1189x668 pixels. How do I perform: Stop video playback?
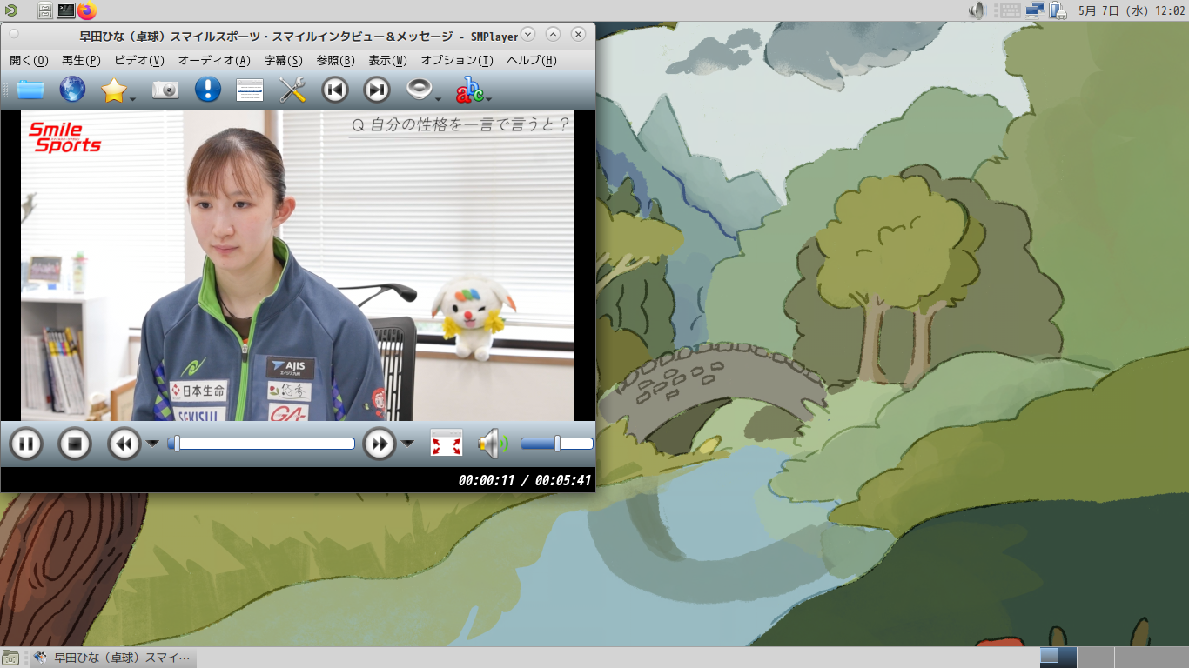pyautogui.click(x=75, y=444)
